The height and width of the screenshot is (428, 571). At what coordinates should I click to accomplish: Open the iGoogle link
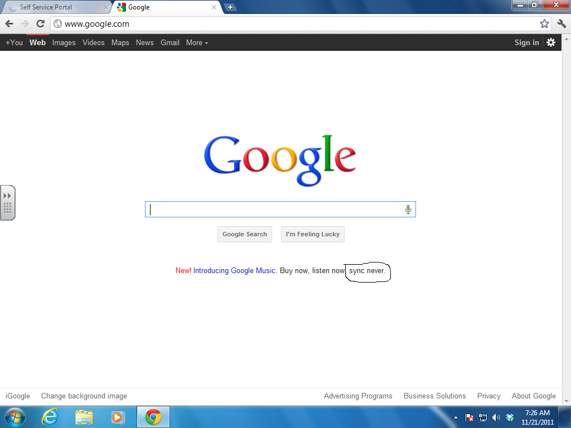click(x=18, y=396)
